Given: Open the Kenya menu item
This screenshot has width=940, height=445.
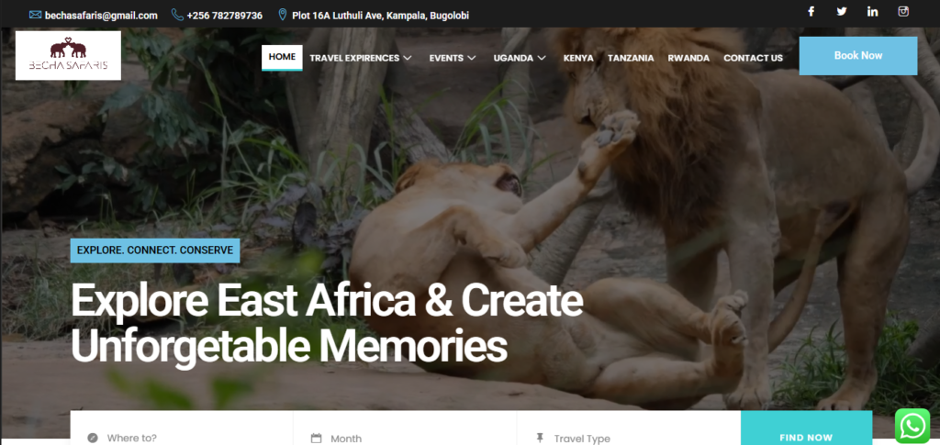Looking at the screenshot, I should coord(578,58).
